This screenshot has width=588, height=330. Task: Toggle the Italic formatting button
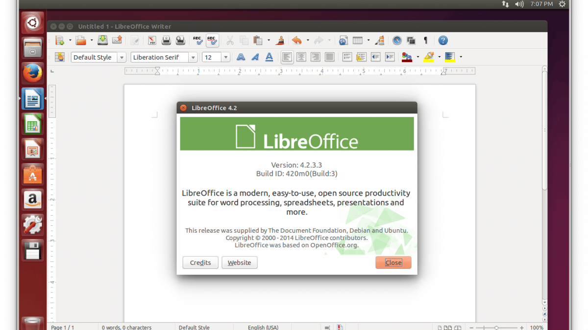pos(255,57)
